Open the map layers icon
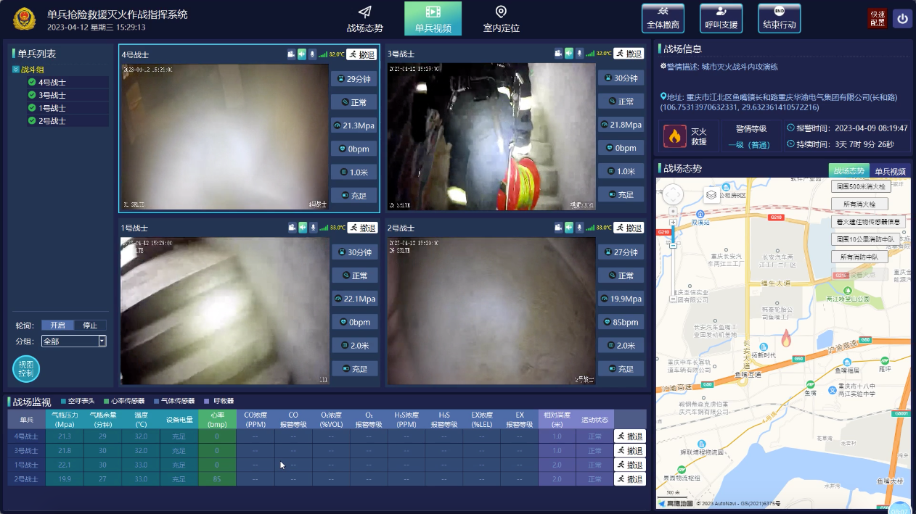 (711, 194)
